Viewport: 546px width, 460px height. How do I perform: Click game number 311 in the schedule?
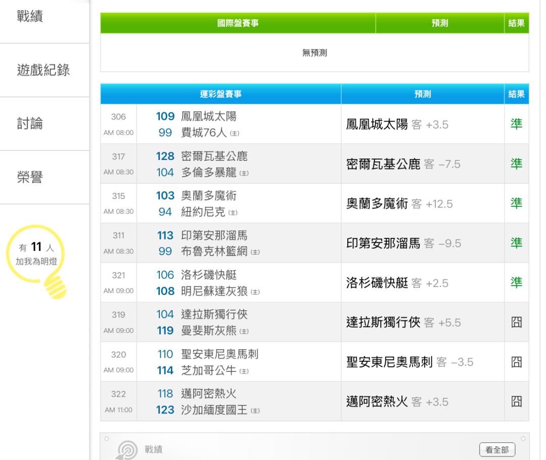118,236
